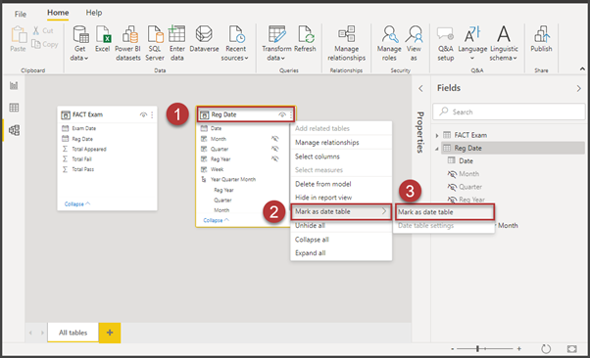Image resolution: width=590 pixels, height=358 pixels.
Task: Click the Cut command
Action: coord(43,30)
